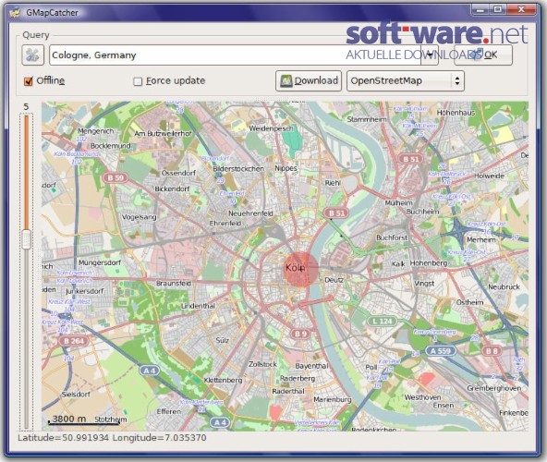Click the Lindenthal district label
Image resolution: width=547 pixels, height=462 pixels.
click(198, 306)
